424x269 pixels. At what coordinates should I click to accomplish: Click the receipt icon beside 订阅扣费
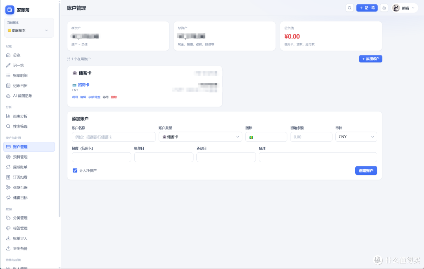click(x=8, y=178)
